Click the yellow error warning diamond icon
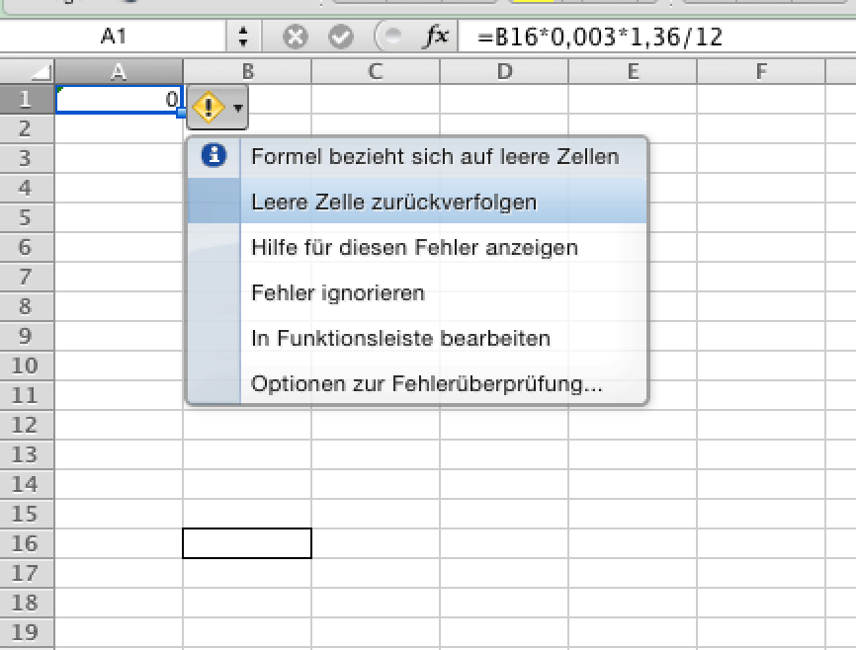856x650 pixels. click(x=209, y=107)
